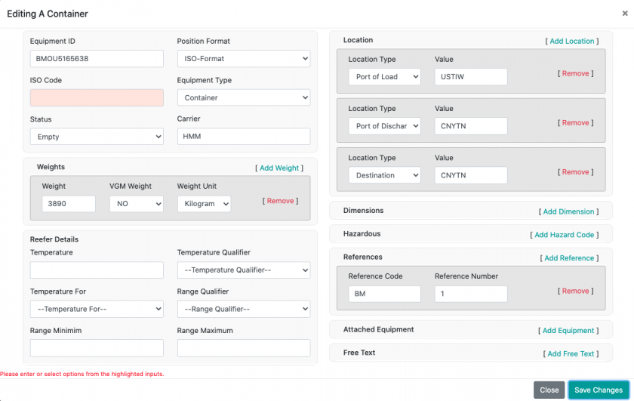The width and height of the screenshot is (634, 401).
Task: Click the Equipment ID input field
Action: click(97, 58)
